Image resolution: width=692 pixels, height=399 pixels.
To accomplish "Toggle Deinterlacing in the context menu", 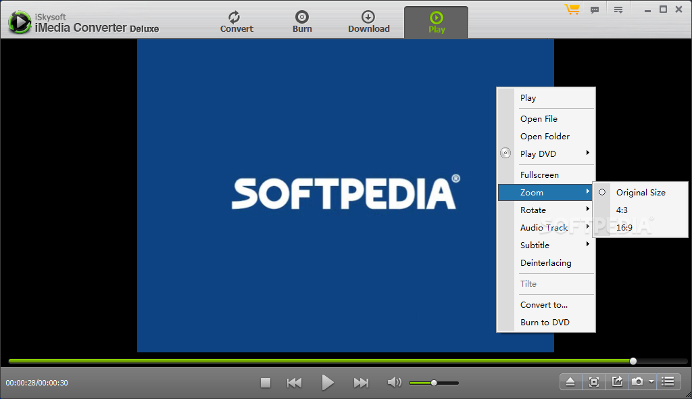I will click(x=546, y=263).
